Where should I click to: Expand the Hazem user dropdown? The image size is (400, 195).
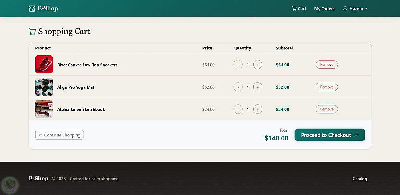click(x=355, y=8)
